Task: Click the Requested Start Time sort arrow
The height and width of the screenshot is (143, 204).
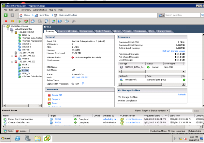Action: click(166, 116)
